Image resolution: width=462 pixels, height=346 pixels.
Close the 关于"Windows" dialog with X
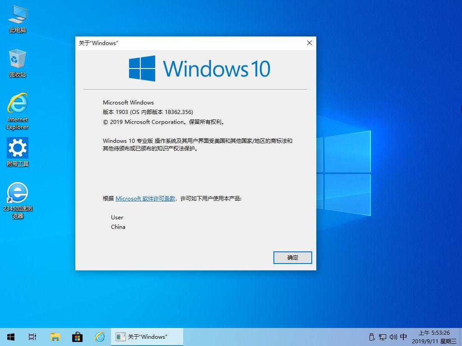tap(309, 43)
